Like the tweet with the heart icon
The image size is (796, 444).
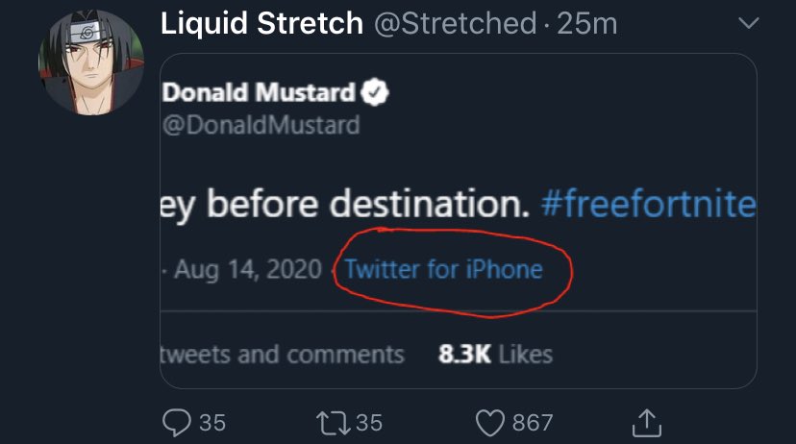[490, 423]
